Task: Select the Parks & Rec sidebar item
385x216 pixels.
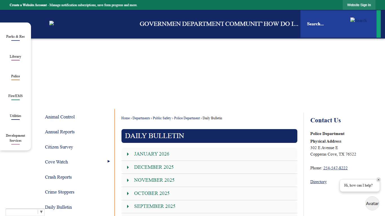Action: (16, 37)
